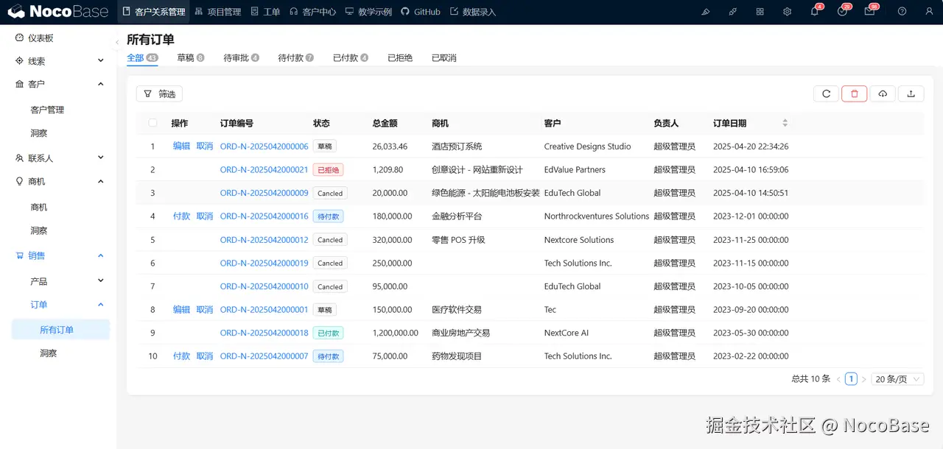Viewport: 943px width, 449px height.
Task: Click the red delete trash button
Action: [854, 93]
